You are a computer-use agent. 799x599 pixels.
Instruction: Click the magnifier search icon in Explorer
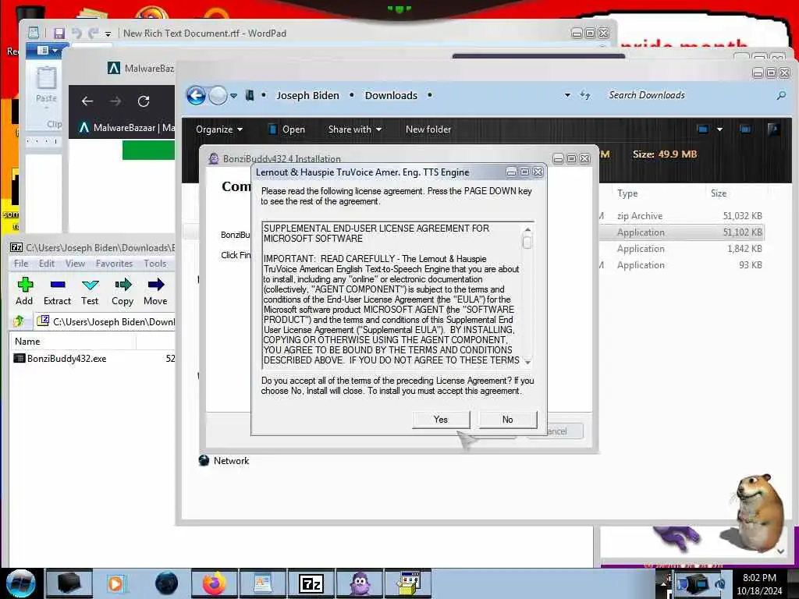tap(780, 95)
